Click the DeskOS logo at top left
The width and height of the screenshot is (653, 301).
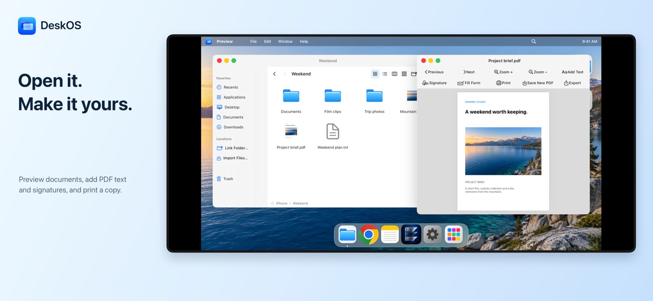click(x=27, y=26)
